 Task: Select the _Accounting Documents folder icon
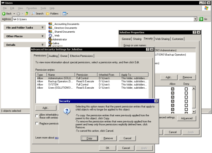coord(50,24)
